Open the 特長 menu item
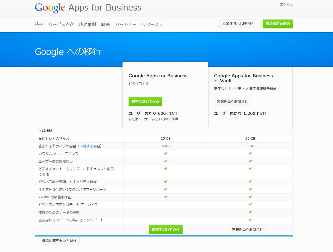The width and height of the screenshot is (333, 252). tap(39, 24)
